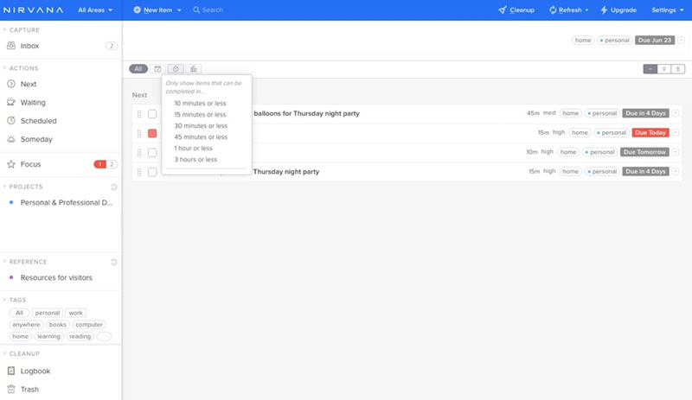Click the energy bar-chart filter icon
The width and height of the screenshot is (692, 400).
point(193,69)
